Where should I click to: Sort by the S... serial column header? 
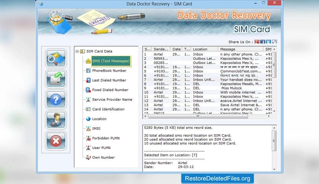147,49
